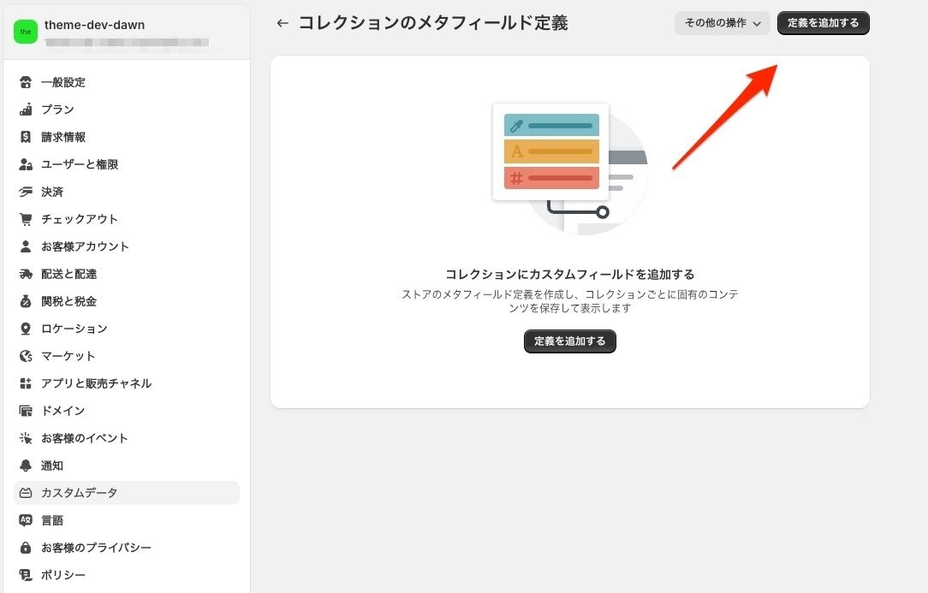Click the マーケット globe icon
The height and width of the screenshot is (593, 928).
click(x=27, y=356)
